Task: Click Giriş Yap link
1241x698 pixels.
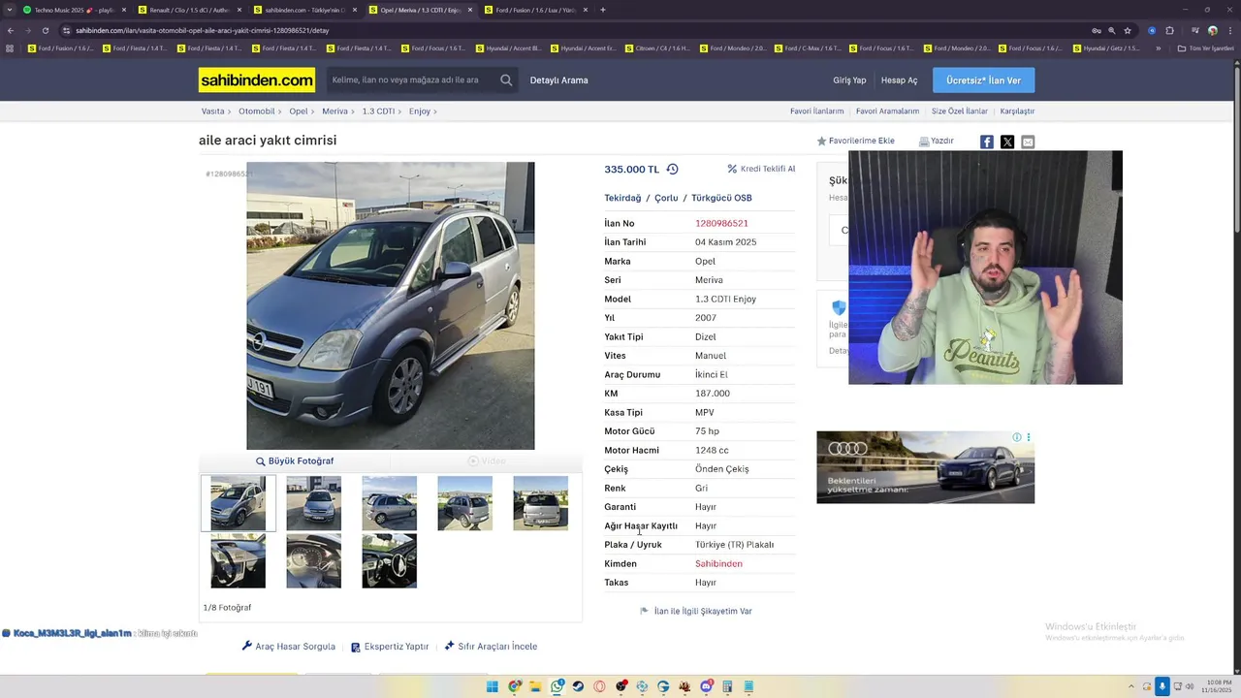Action: pos(849,80)
